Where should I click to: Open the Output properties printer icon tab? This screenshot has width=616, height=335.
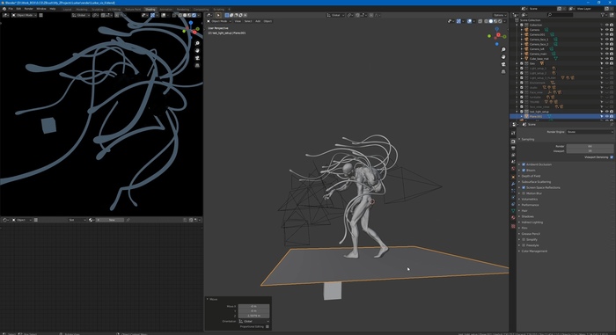pyautogui.click(x=513, y=148)
